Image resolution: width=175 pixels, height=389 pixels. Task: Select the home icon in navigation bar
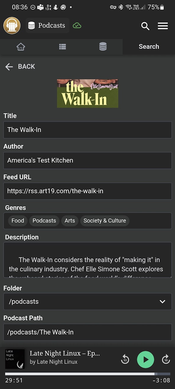21,46
